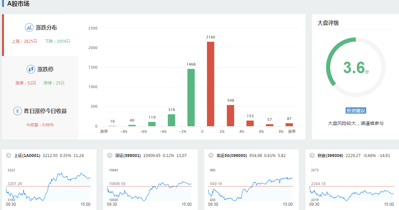Click the clock icon next to 北证50(899050)
Viewport: 399px width, 210px height.
coord(210,155)
